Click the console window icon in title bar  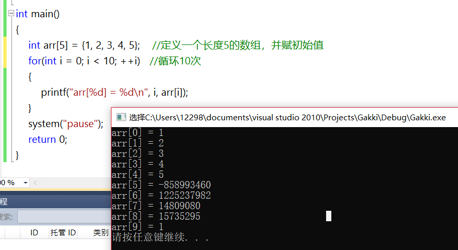[x=121, y=117]
